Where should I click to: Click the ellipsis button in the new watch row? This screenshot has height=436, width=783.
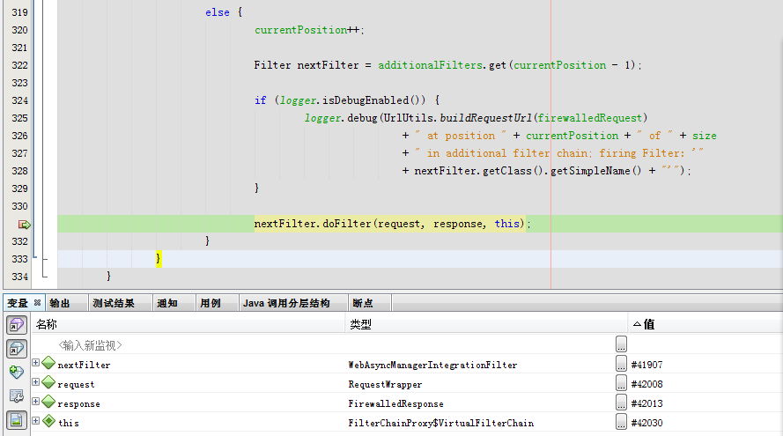621,344
